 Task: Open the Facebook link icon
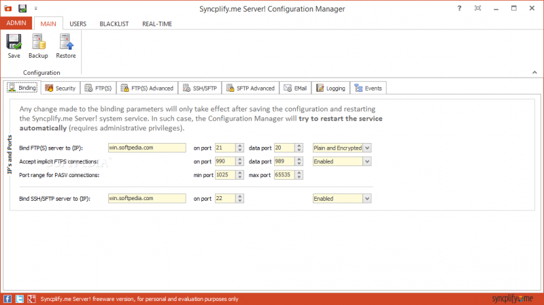click(7, 299)
